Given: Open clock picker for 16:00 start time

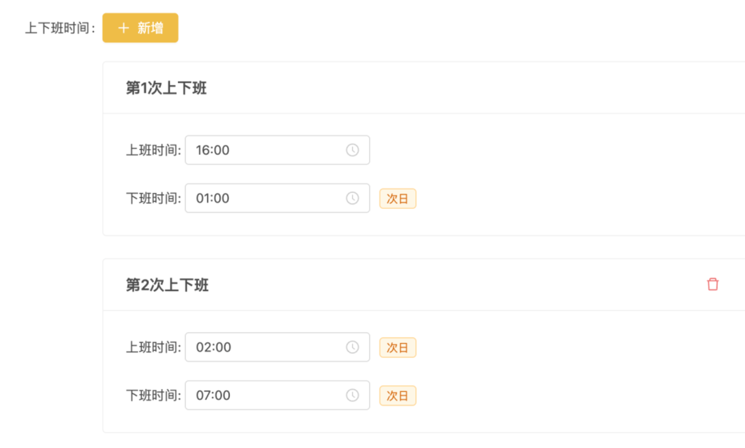Looking at the screenshot, I should (352, 150).
